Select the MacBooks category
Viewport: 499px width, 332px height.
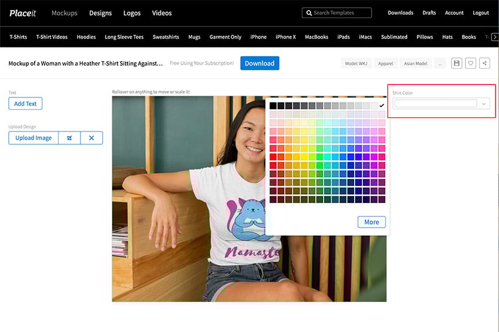pyautogui.click(x=316, y=37)
